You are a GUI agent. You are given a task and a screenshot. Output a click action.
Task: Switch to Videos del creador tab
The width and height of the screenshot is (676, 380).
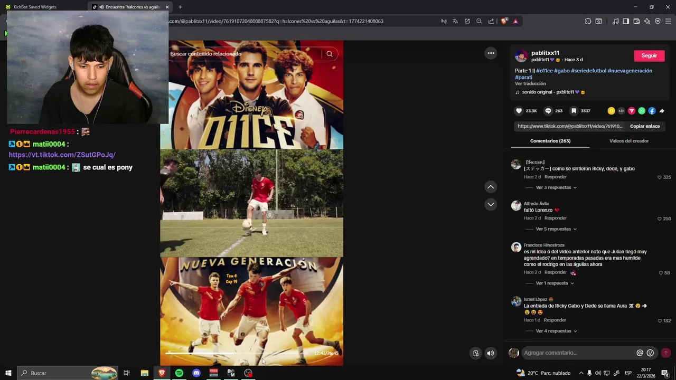point(629,141)
